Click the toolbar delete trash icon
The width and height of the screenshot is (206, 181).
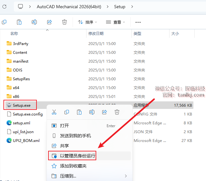click(64, 22)
